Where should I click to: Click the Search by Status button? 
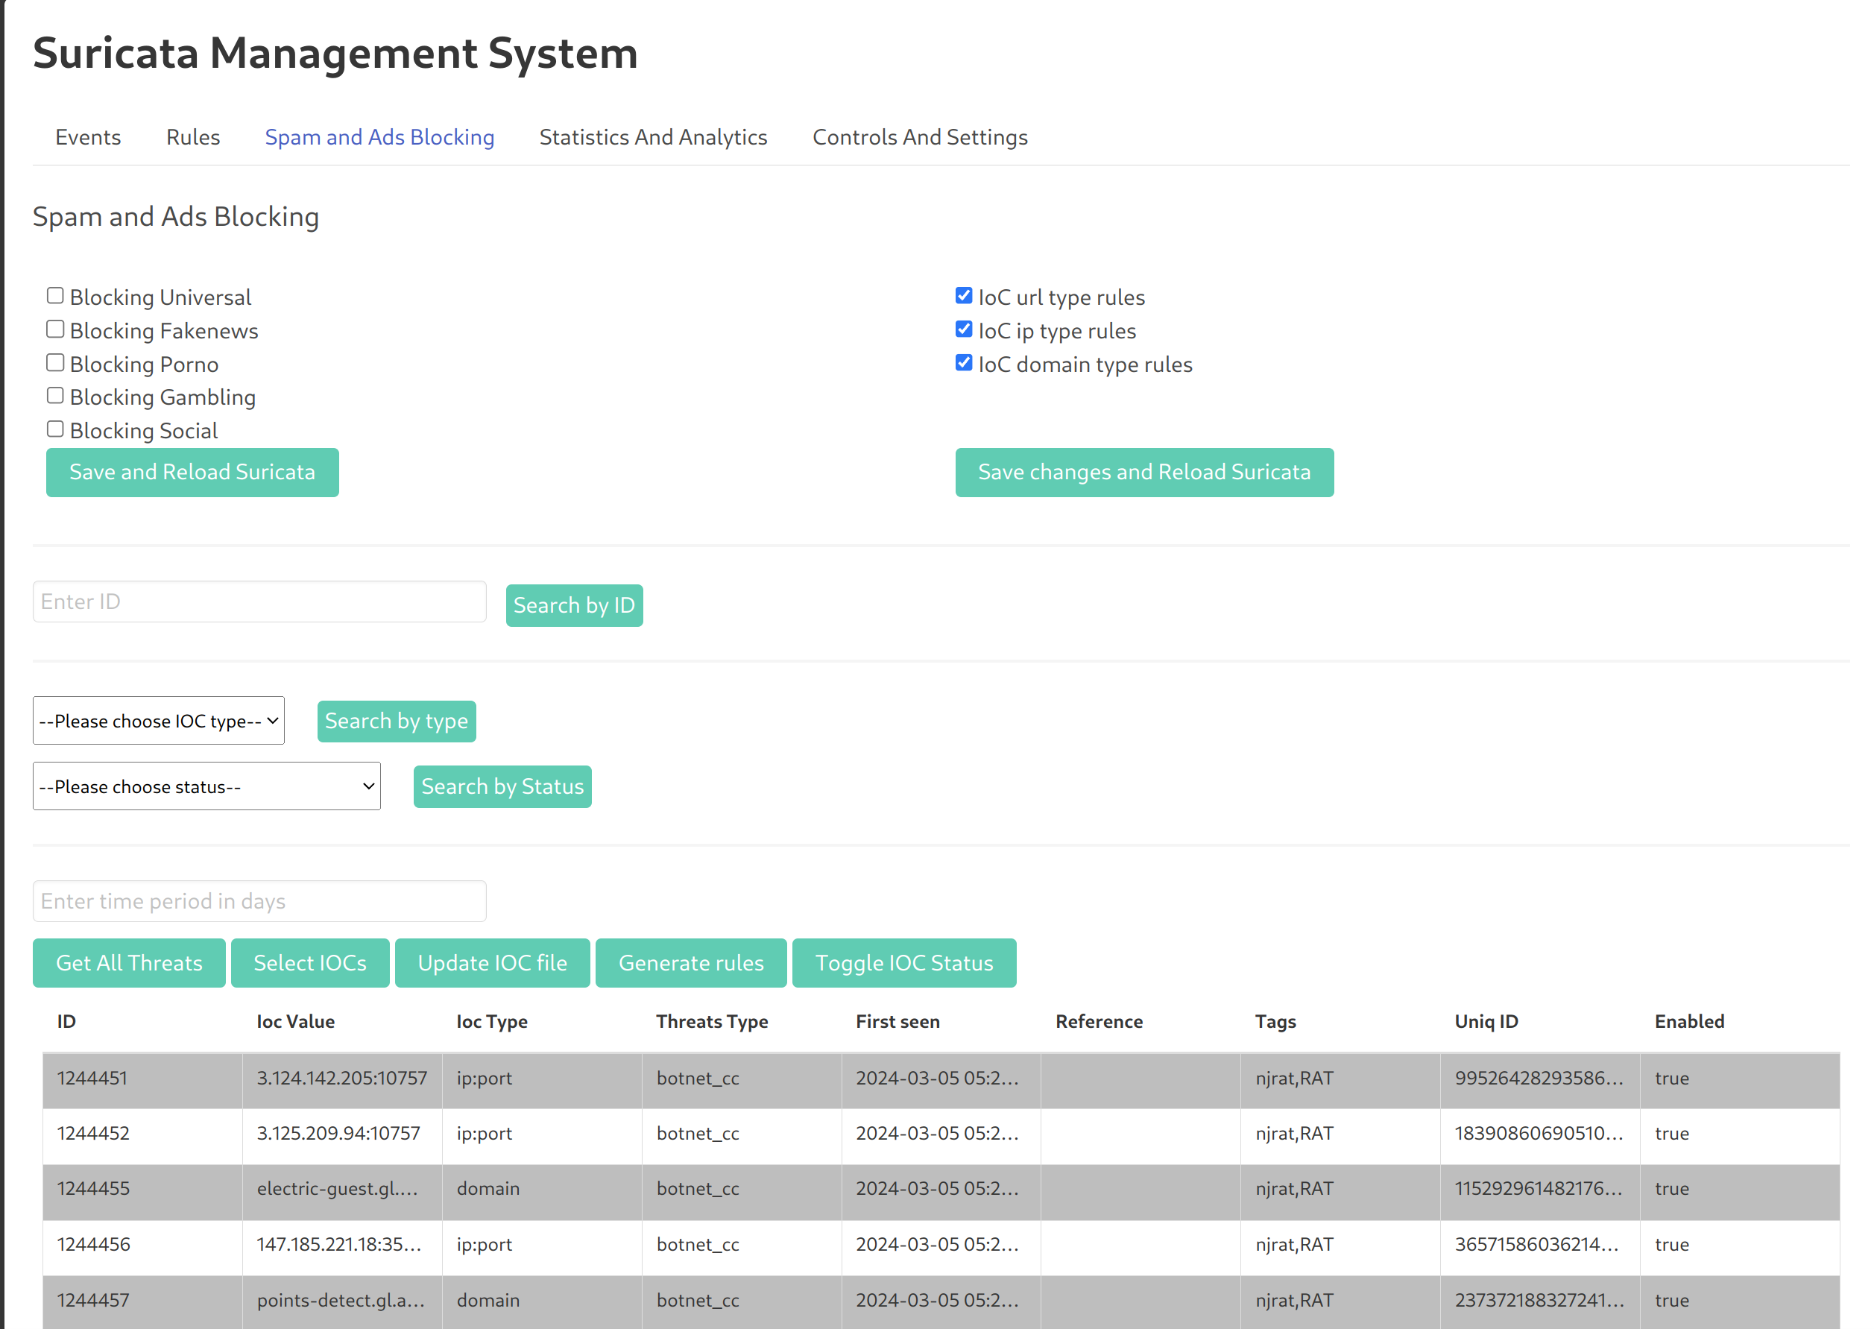[502, 786]
